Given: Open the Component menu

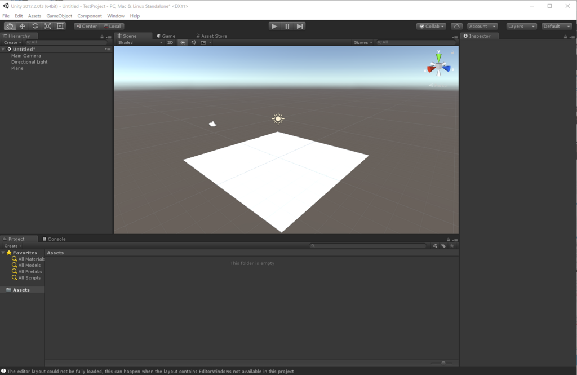Looking at the screenshot, I should pyautogui.click(x=90, y=16).
